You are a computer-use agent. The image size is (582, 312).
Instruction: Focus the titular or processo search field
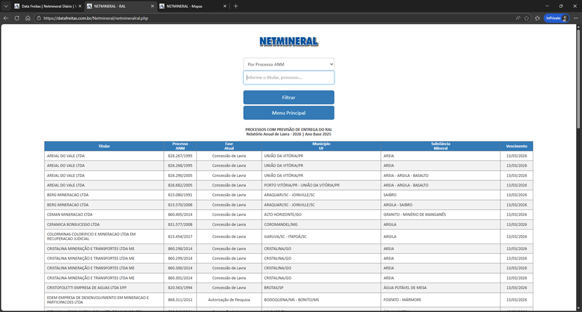pos(289,78)
